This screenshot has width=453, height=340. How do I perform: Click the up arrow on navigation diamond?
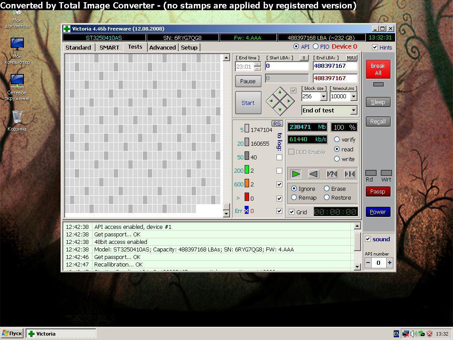click(x=280, y=92)
